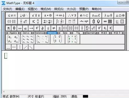Open the arrow symbols palette
Screen dimensions: 129x98
[x=60, y=15]
